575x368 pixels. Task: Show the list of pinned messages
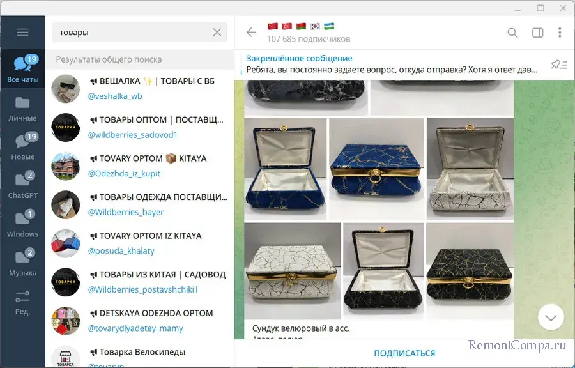pyautogui.click(x=559, y=65)
